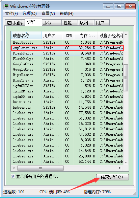Select the 进程 tab
This screenshot has width=139, height=198.
33,22
